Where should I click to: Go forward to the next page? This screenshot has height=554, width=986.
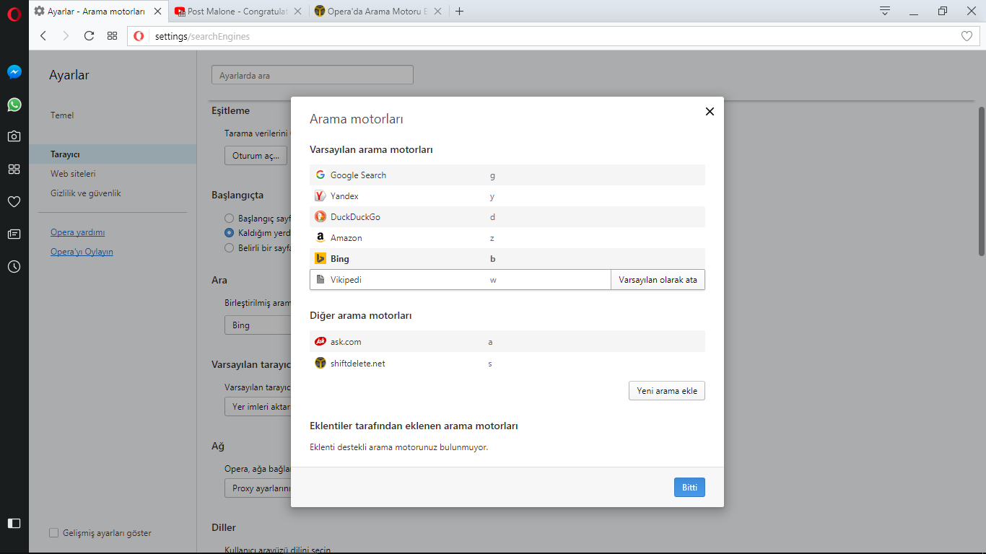click(66, 36)
